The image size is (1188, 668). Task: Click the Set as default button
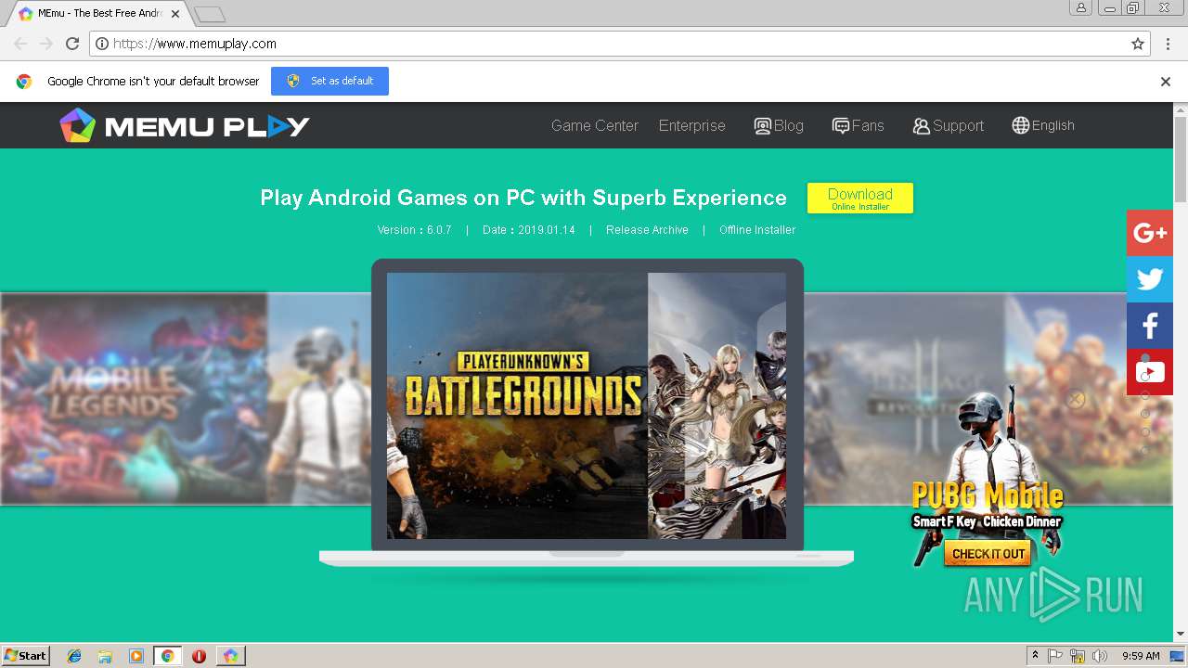pos(329,81)
